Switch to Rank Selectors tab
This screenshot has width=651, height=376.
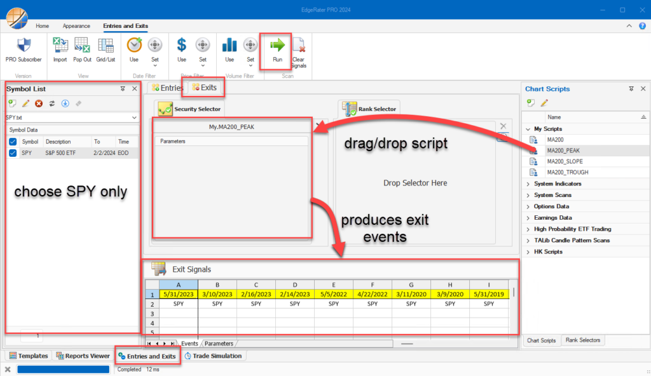(x=582, y=340)
